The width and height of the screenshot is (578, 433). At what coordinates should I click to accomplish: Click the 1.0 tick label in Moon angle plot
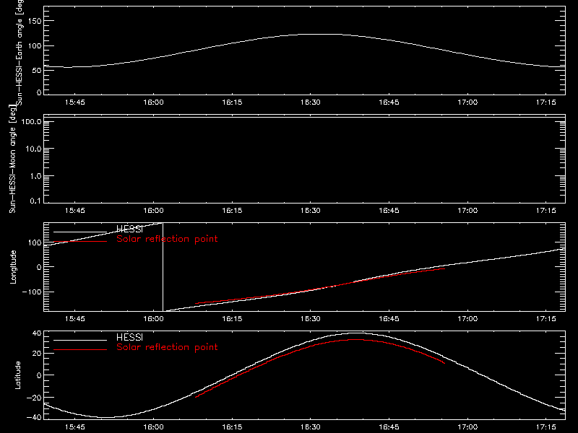point(35,176)
